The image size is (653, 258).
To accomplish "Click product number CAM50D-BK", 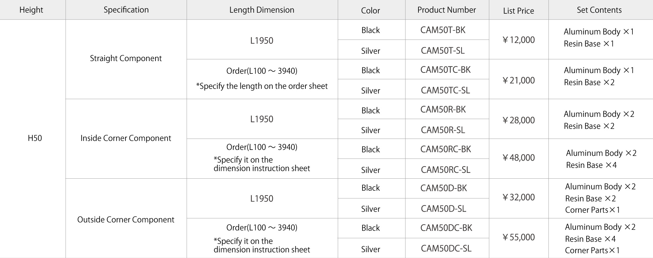I will (444, 188).
